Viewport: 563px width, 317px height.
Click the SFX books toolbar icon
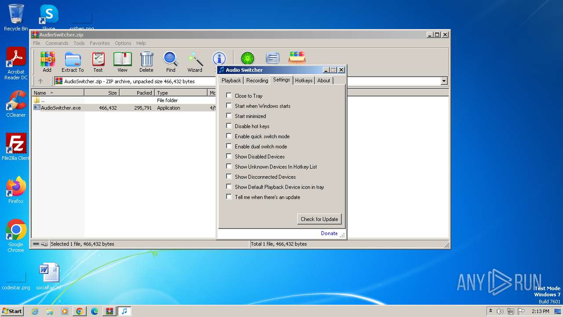click(x=297, y=58)
